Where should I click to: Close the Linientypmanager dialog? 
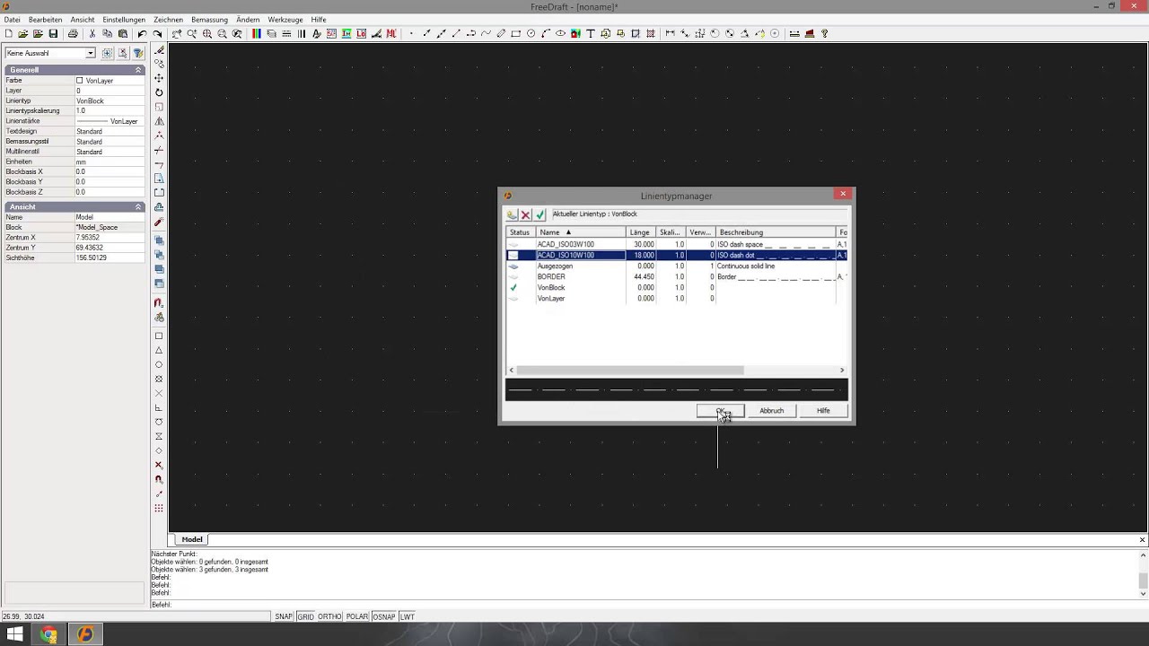tap(842, 194)
